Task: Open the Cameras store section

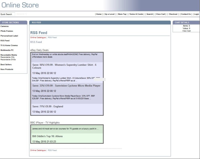Action: point(4,26)
